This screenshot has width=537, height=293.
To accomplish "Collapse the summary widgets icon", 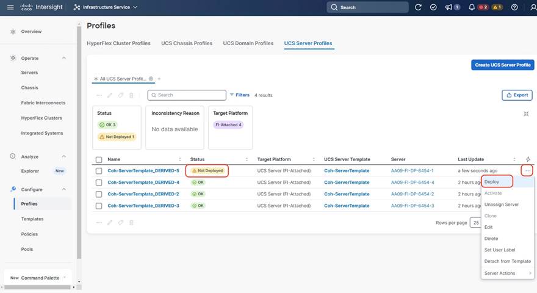I will (x=526, y=114).
